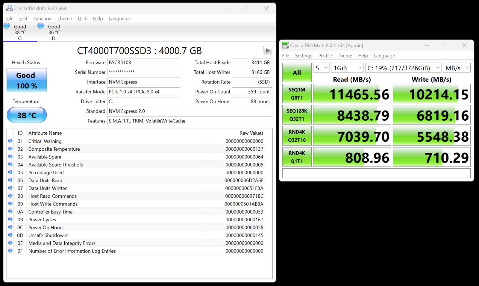Open Language menu in CrystalDiskInfo
Image resolution: width=479 pixels, height=286 pixels.
click(x=119, y=19)
